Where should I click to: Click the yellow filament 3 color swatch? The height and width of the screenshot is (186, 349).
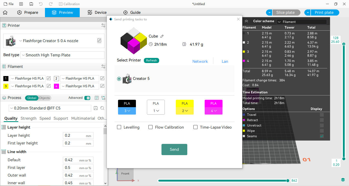point(6,86)
